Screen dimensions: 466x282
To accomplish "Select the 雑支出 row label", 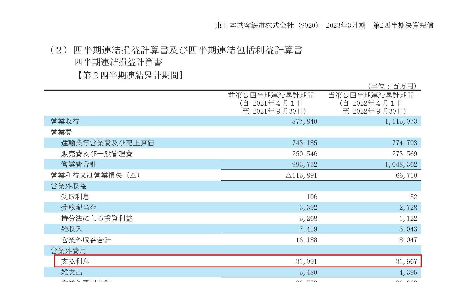I will click(x=72, y=272).
